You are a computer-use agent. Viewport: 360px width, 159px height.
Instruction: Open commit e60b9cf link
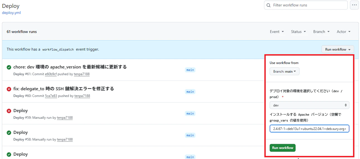51,74
